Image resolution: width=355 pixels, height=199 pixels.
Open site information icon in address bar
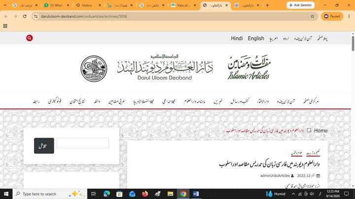(x=36, y=16)
